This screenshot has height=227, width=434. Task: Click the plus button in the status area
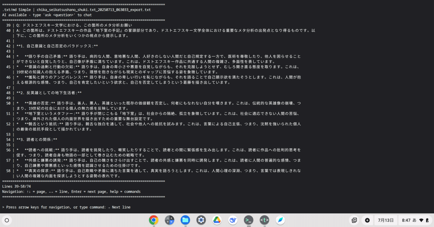pyautogui.click(x=367, y=220)
